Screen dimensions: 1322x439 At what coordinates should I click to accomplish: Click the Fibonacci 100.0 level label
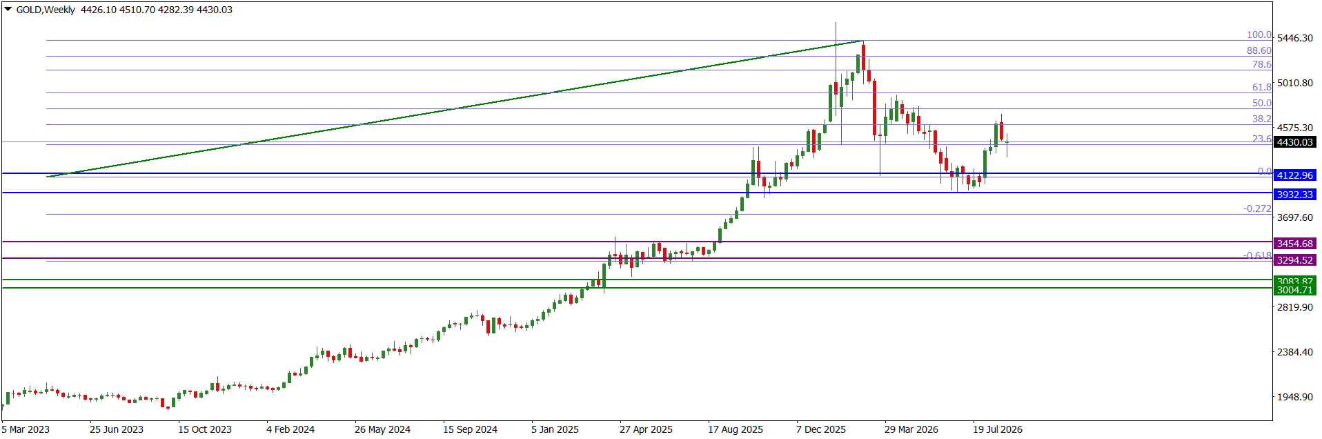[x=1259, y=35]
